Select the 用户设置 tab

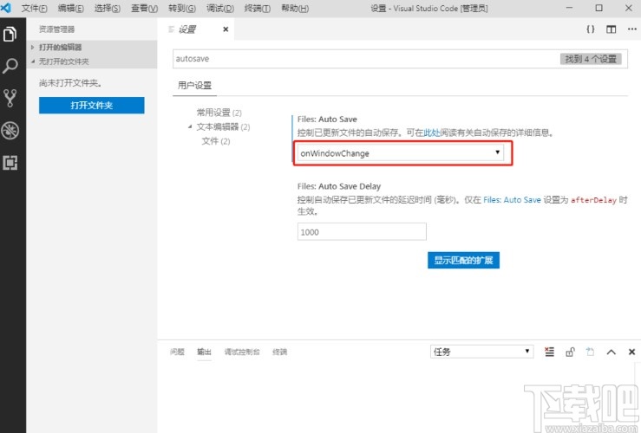(x=194, y=85)
